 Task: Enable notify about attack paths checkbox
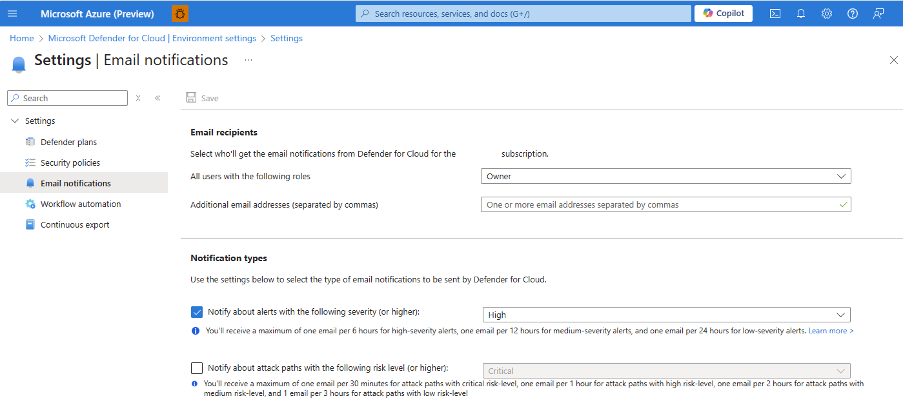(x=197, y=368)
